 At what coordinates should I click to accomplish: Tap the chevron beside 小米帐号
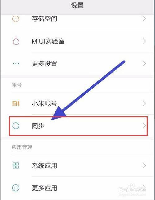coord(144,103)
